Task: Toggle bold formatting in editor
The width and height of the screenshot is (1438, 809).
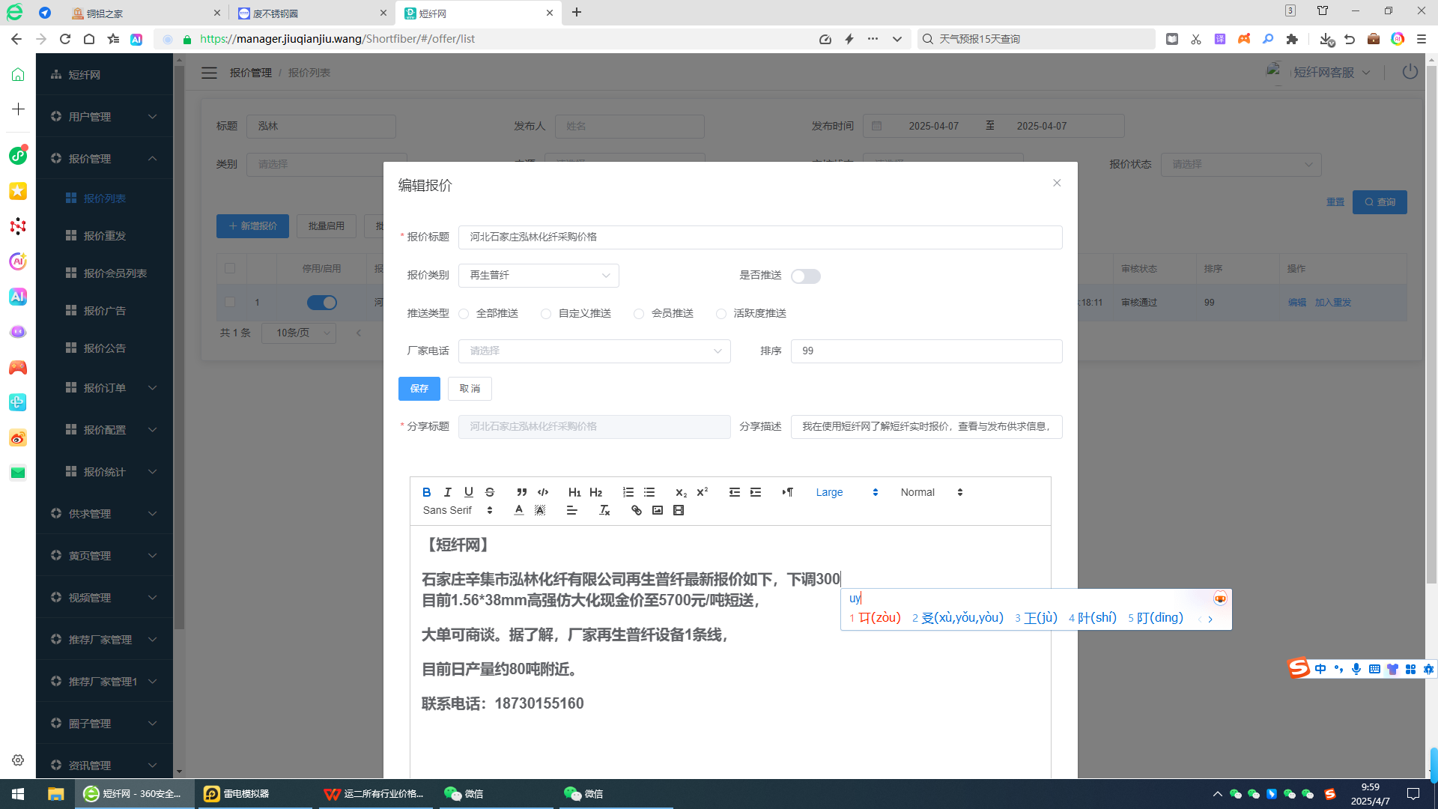Action: tap(426, 492)
